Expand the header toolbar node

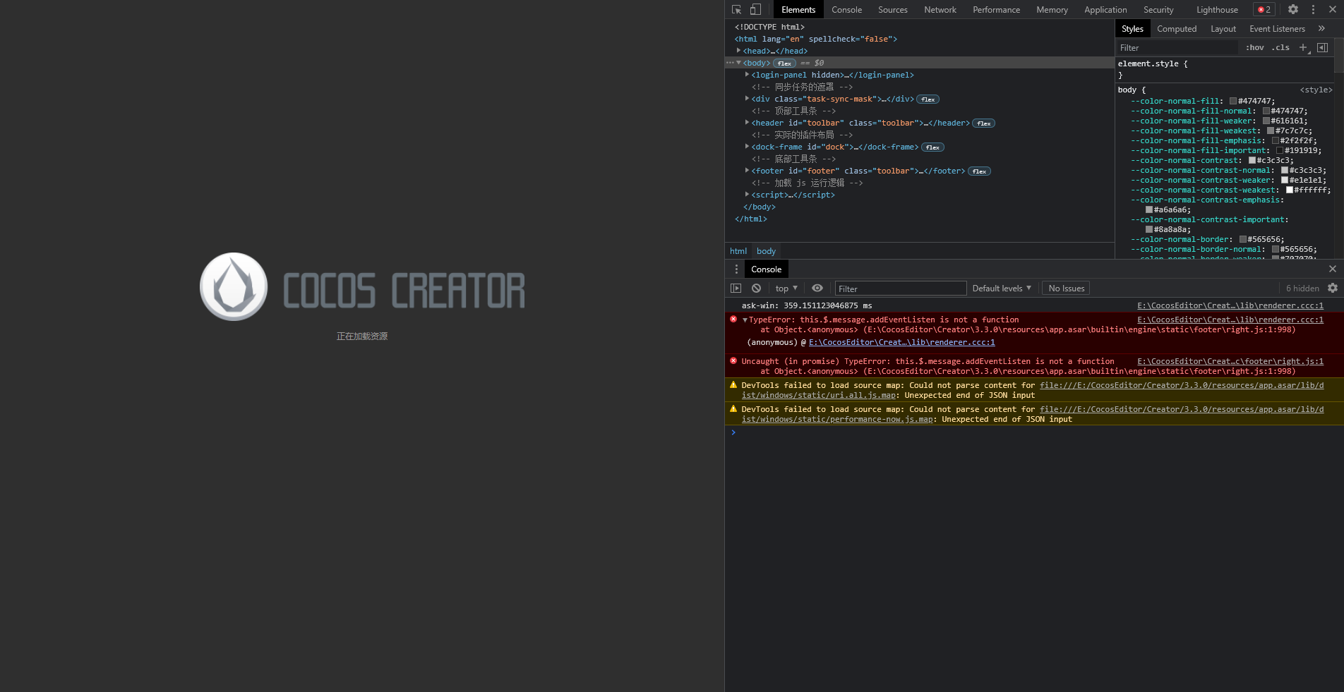[747, 123]
